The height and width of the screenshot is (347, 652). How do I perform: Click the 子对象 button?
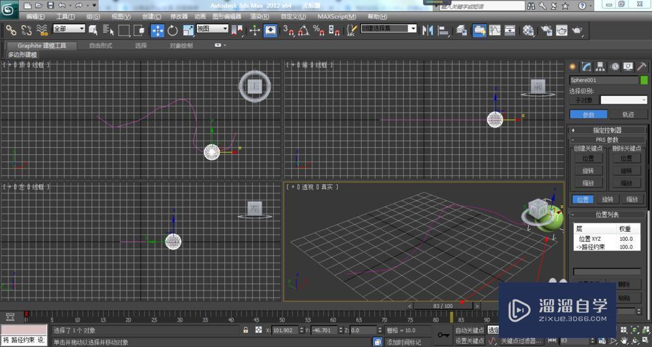(584, 100)
